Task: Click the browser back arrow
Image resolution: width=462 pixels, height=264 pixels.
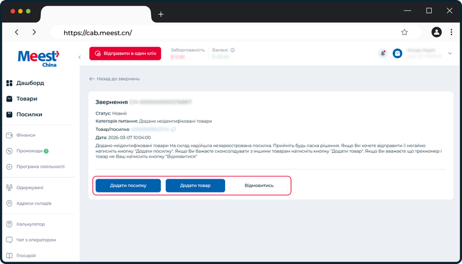Action: point(17,32)
